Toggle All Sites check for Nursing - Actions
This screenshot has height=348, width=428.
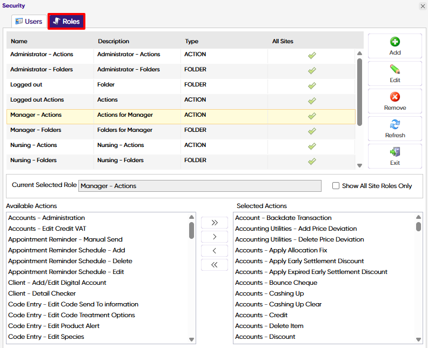click(312, 146)
